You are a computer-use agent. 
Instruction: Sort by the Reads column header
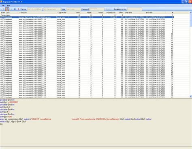(x=86, y=13)
